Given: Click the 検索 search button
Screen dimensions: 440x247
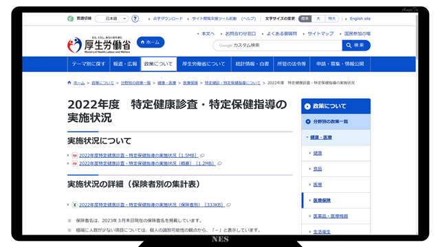Looking at the screenshot, I should point(356,45).
